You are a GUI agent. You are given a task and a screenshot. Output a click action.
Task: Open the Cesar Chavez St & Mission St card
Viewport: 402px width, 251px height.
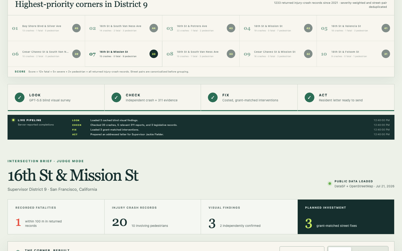tap(278, 54)
